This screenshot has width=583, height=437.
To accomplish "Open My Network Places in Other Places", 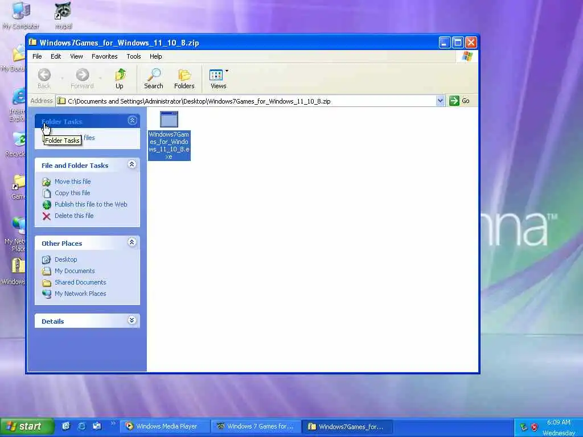I will 80,294.
